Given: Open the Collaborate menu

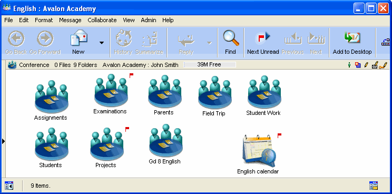Looking at the screenshot, I should coord(102,20).
